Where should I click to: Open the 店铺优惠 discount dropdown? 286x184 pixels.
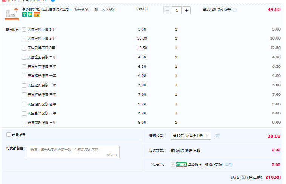(191, 135)
